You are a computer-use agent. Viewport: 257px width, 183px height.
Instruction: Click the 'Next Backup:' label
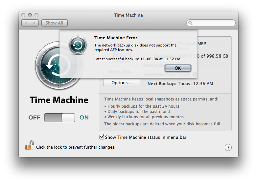(x=162, y=83)
